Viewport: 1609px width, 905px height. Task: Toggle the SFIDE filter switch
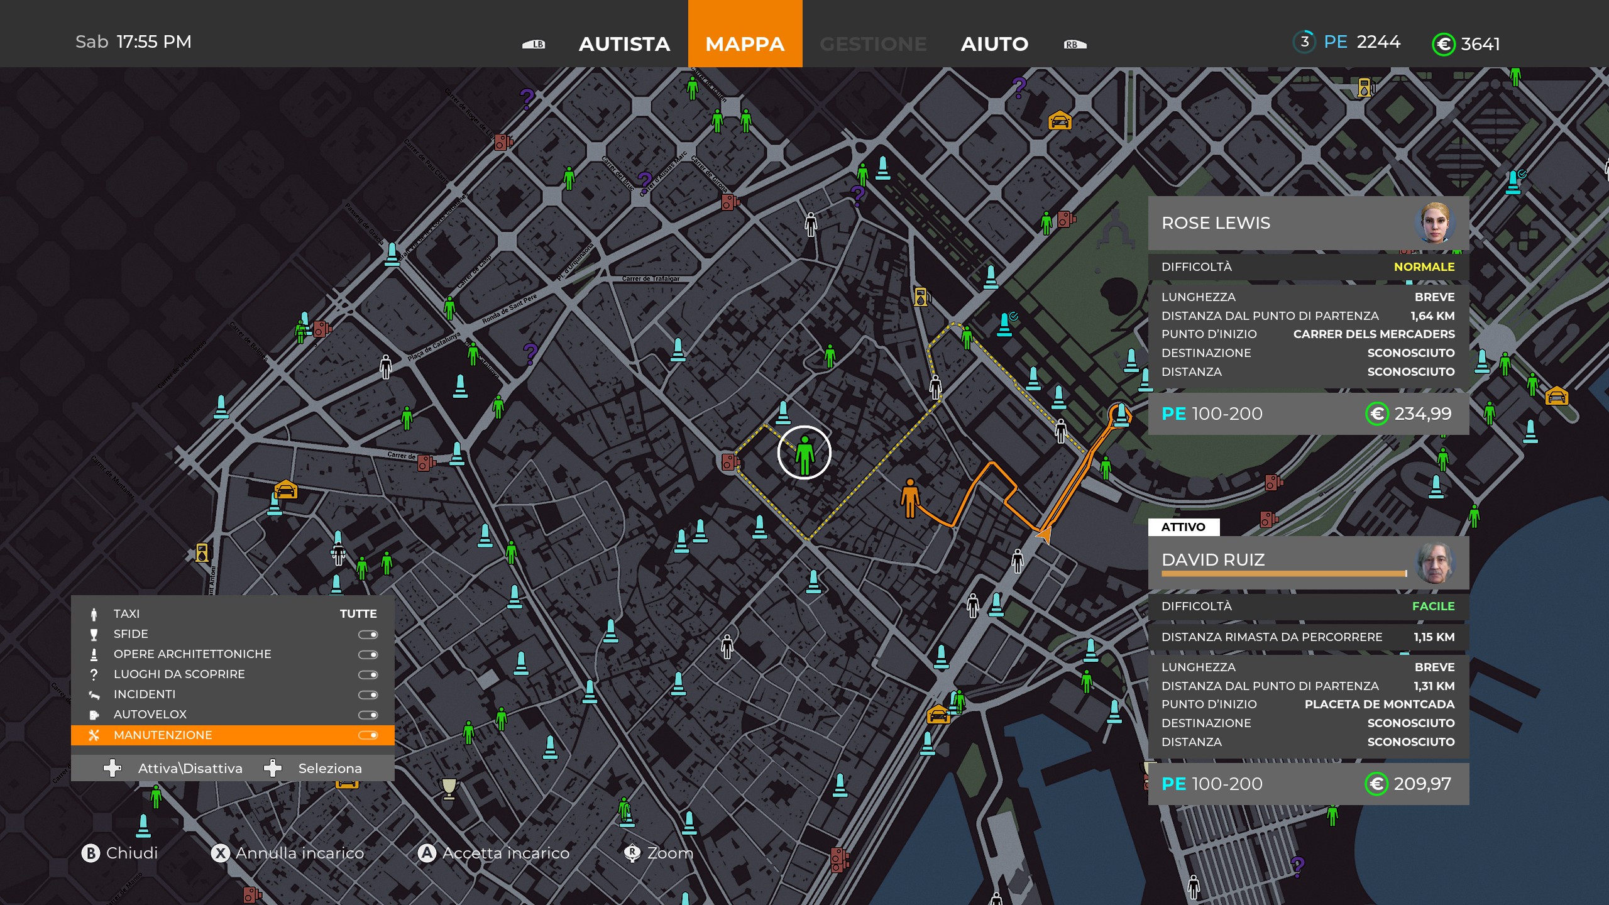click(x=368, y=634)
